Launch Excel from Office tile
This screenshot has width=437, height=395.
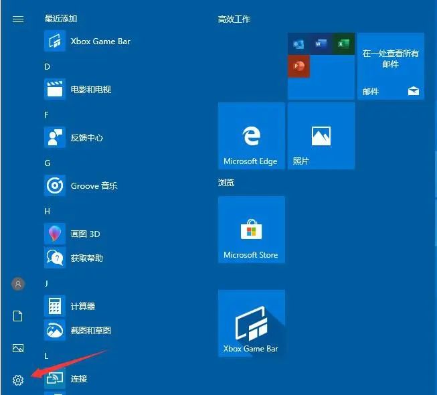pyautogui.click(x=343, y=44)
